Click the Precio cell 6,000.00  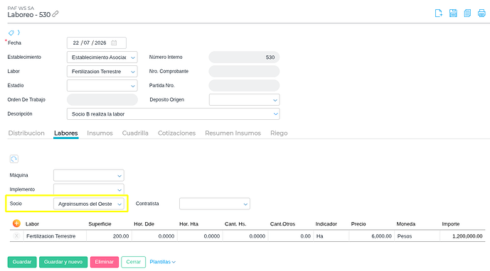(371, 236)
